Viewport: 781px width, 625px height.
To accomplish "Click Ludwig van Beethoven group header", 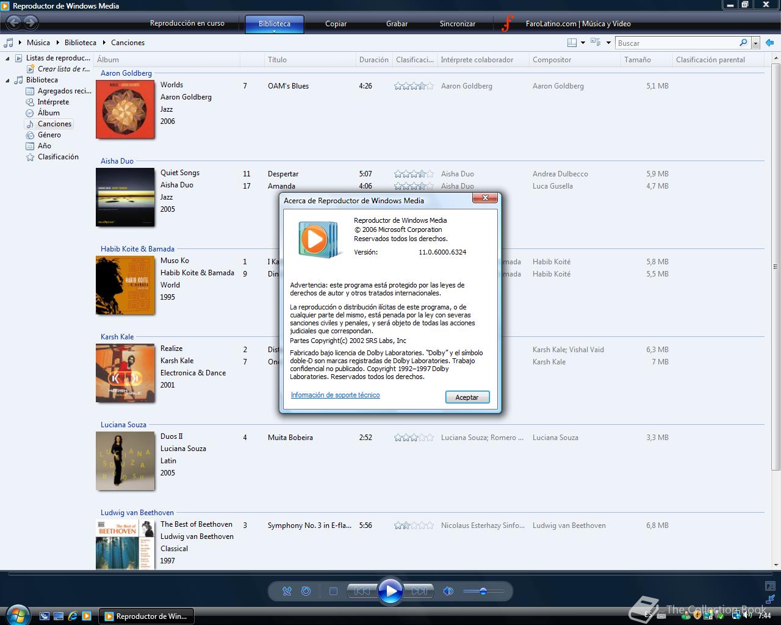I will click(137, 513).
